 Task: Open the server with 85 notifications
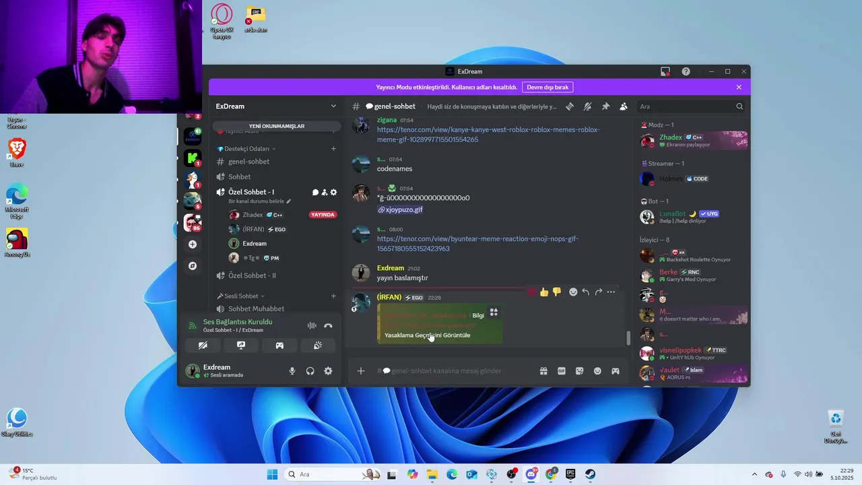coord(193,222)
